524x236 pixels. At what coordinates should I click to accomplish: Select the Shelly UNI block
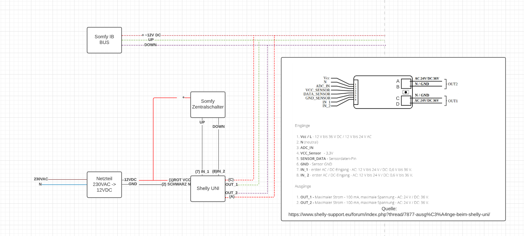pos(208,189)
